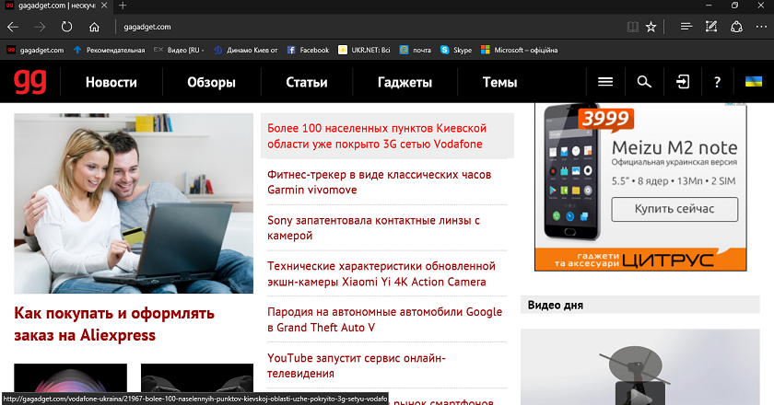Open the More actions ellipsis menu
This screenshot has height=405, width=774.
[761, 27]
